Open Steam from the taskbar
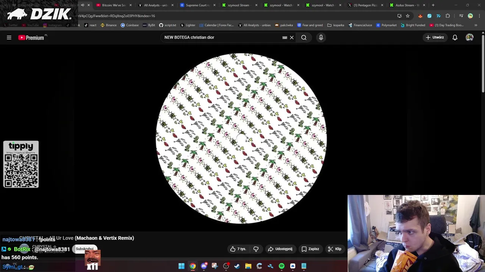The width and height of the screenshot is (485, 272). tap(237, 266)
